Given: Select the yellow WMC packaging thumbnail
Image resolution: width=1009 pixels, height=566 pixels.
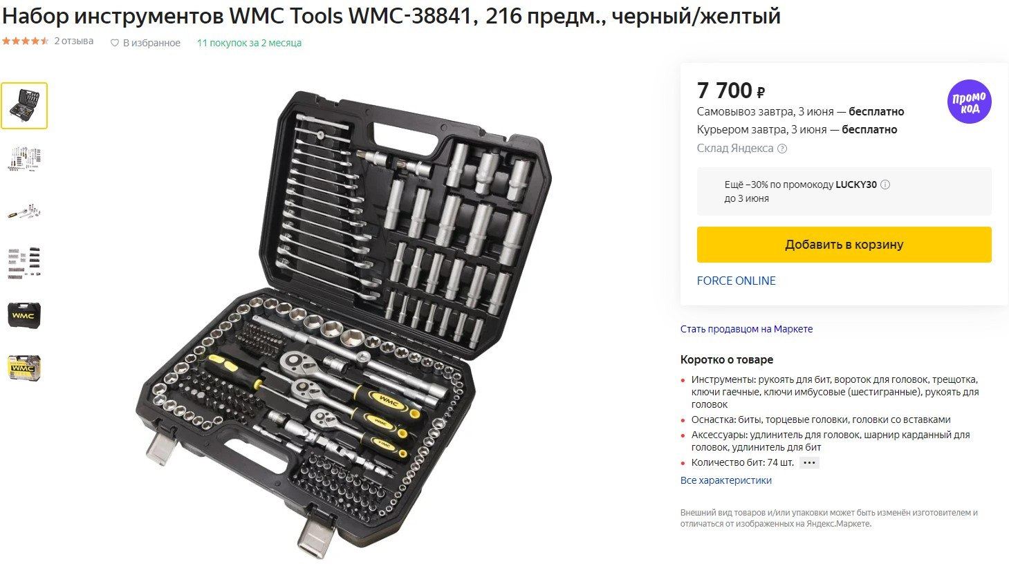Looking at the screenshot, I should point(24,368).
